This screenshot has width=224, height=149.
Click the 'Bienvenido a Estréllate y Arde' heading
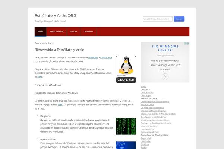59,50
